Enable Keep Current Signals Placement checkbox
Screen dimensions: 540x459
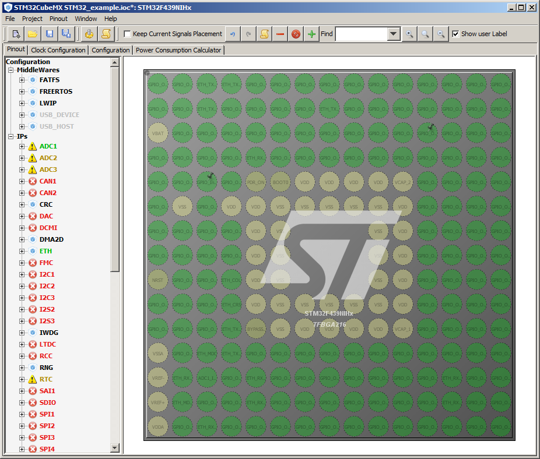[128, 34]
